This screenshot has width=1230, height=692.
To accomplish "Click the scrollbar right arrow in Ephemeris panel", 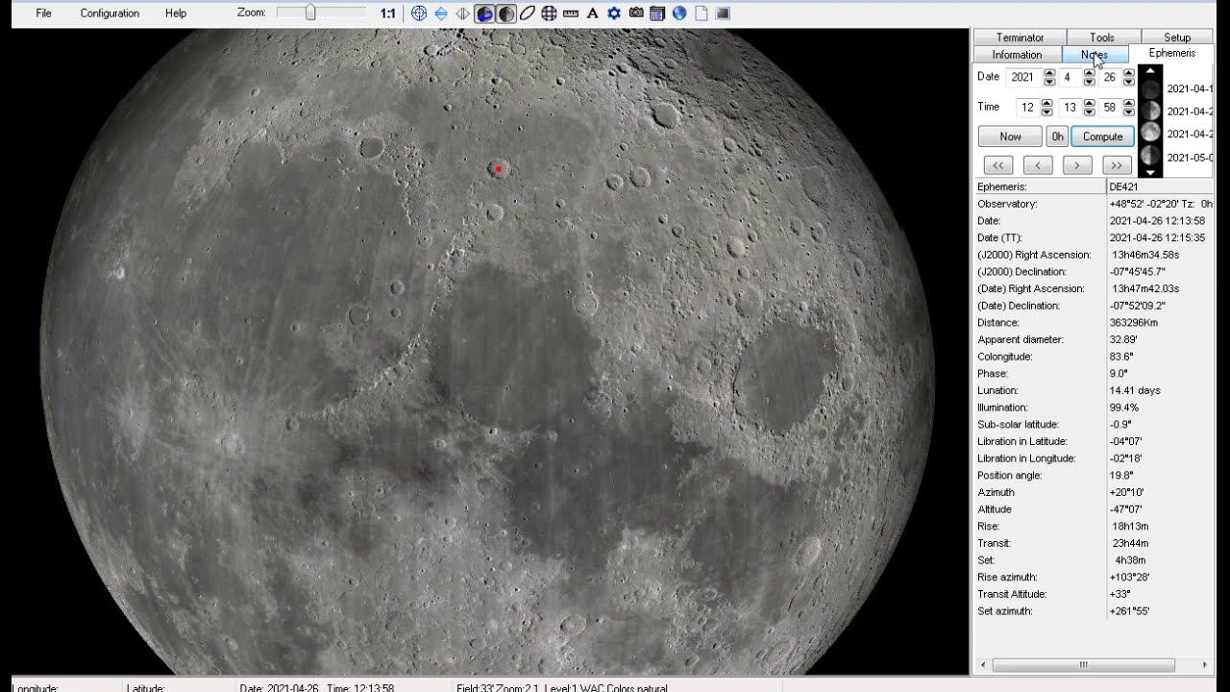I will pos(1204,665).
